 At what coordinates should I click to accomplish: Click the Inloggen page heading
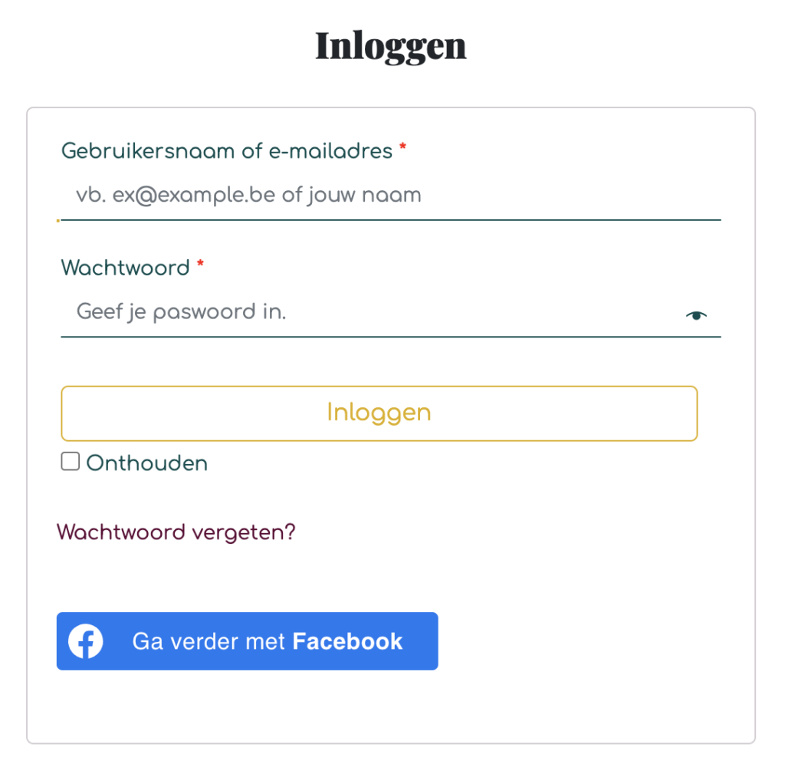click(x=390, y=46)
